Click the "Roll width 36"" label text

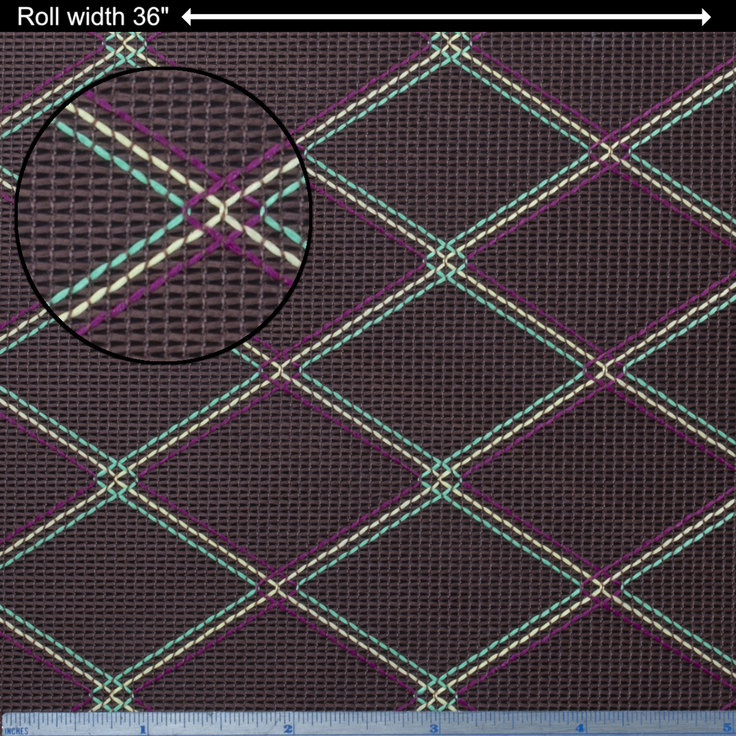click(x=93, y=17)
